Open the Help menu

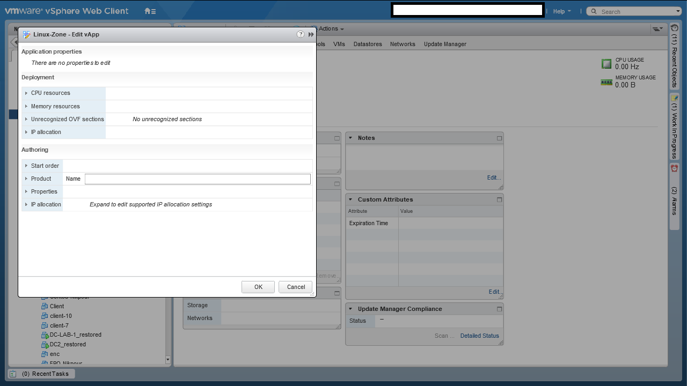[561, 11]
